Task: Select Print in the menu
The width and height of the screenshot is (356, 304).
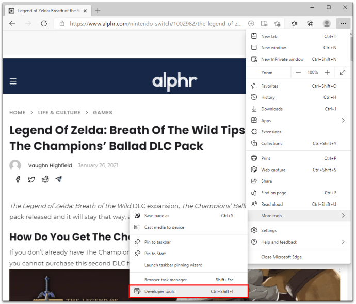Action: [x=298, y=158]
